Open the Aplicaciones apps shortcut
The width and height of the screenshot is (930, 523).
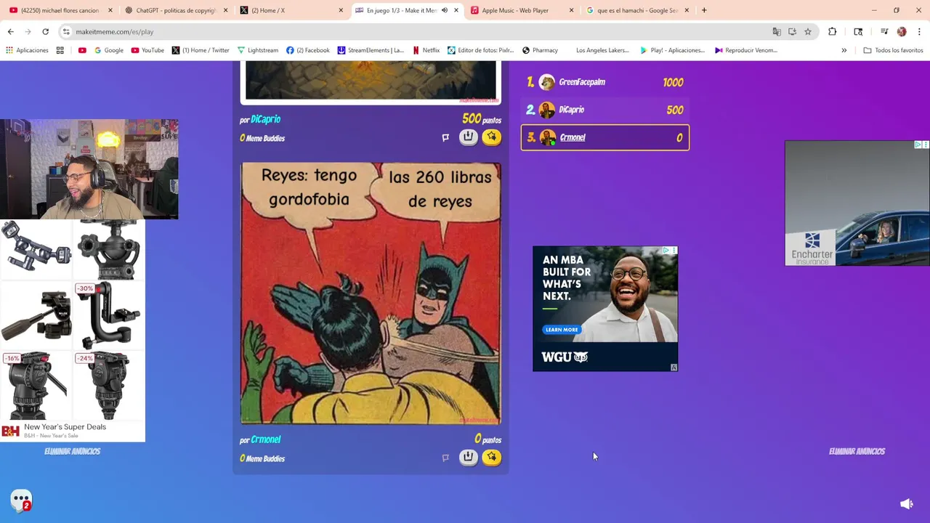click(27, 50)
